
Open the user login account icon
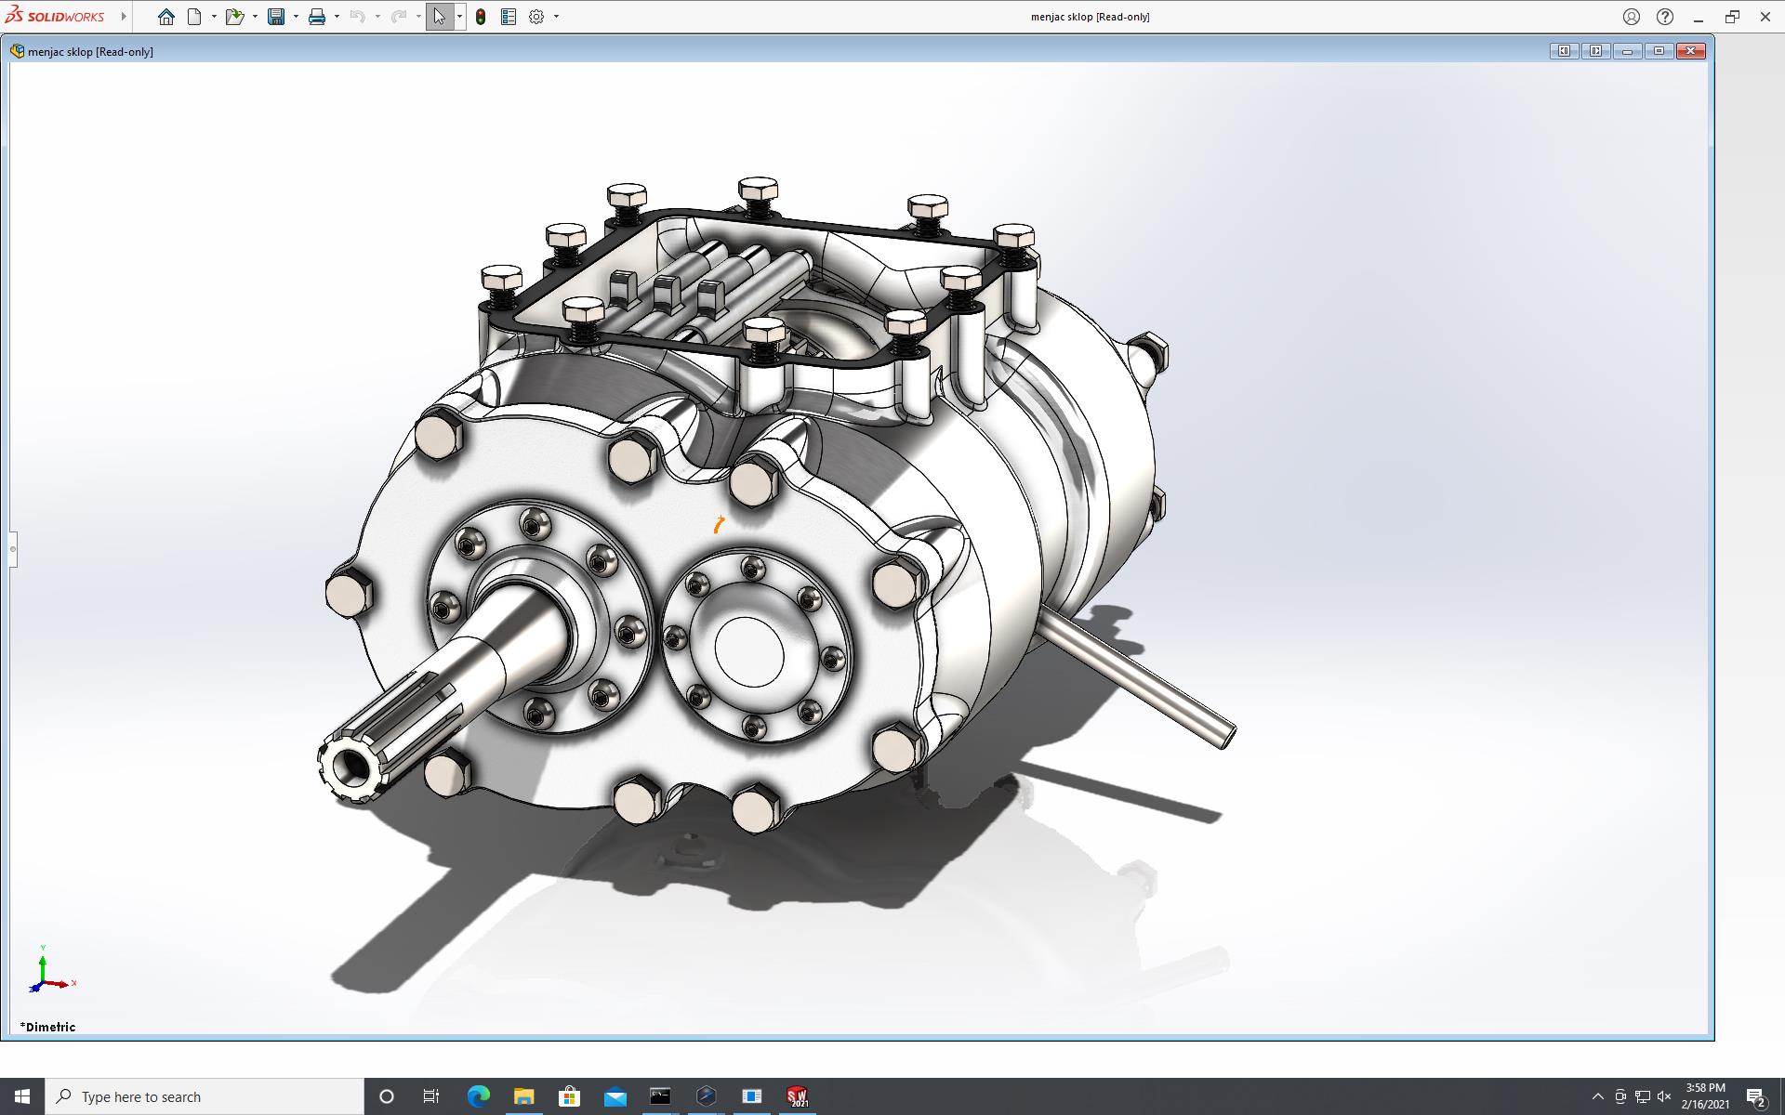point(1632,17)
